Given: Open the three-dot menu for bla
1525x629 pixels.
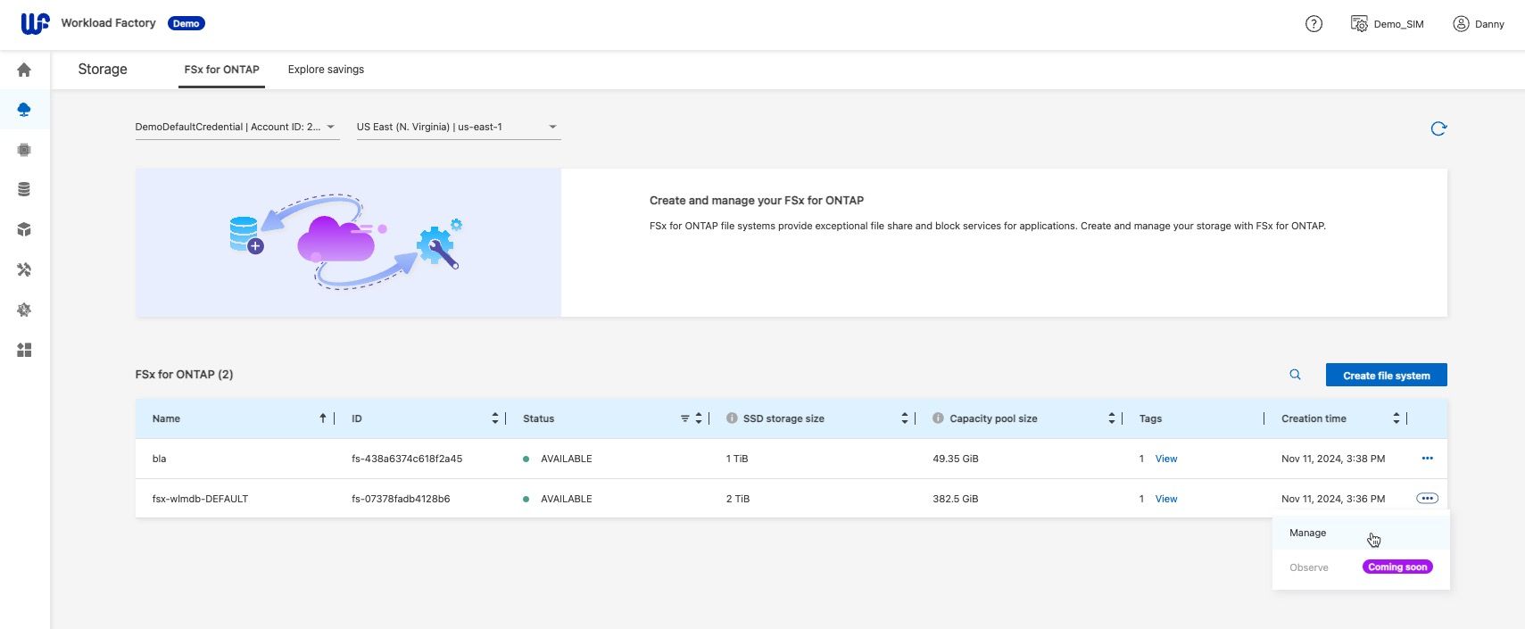Looking at the screenshot, I should click(1427, 459).
